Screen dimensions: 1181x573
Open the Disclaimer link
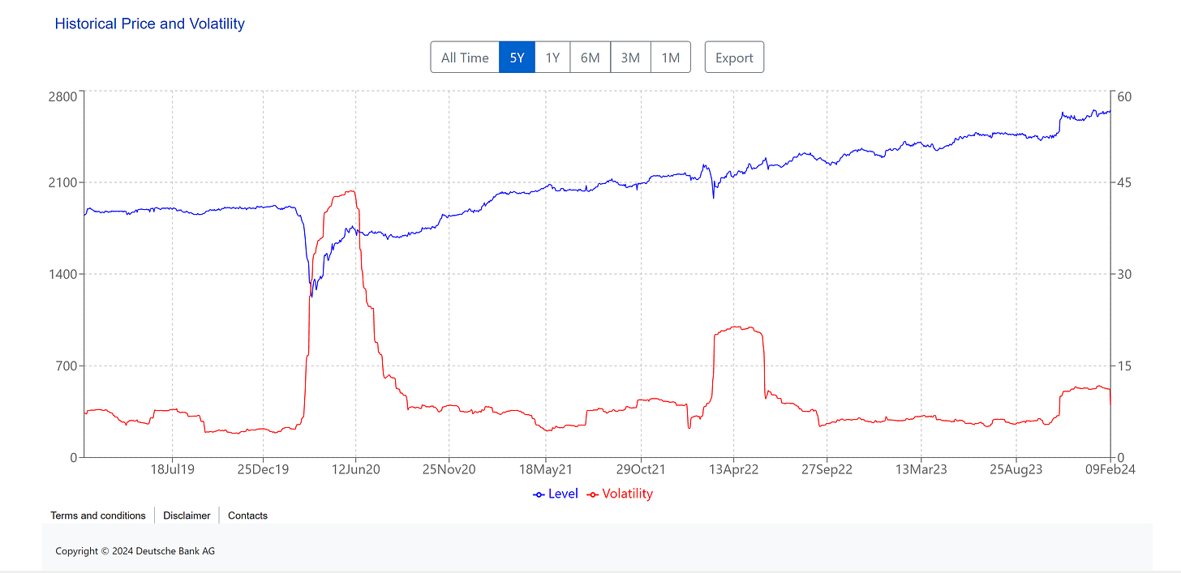click(187, 515)
